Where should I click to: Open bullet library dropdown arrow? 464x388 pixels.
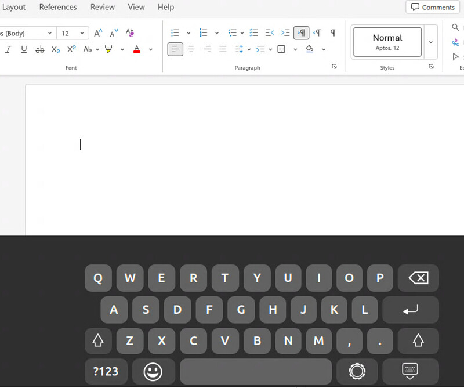tap(188, 33)
